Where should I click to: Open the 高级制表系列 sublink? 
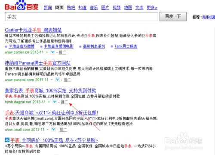94,46
